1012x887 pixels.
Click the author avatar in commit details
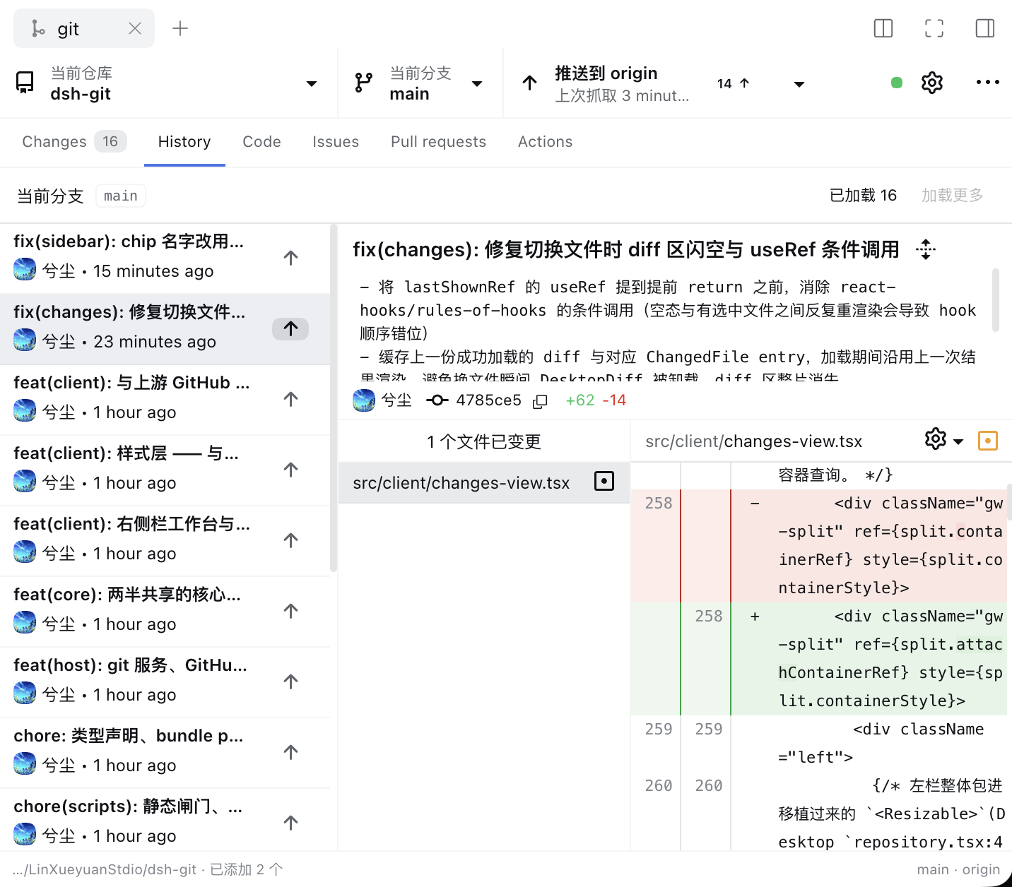pyautogui.click(x=364, y=400)
